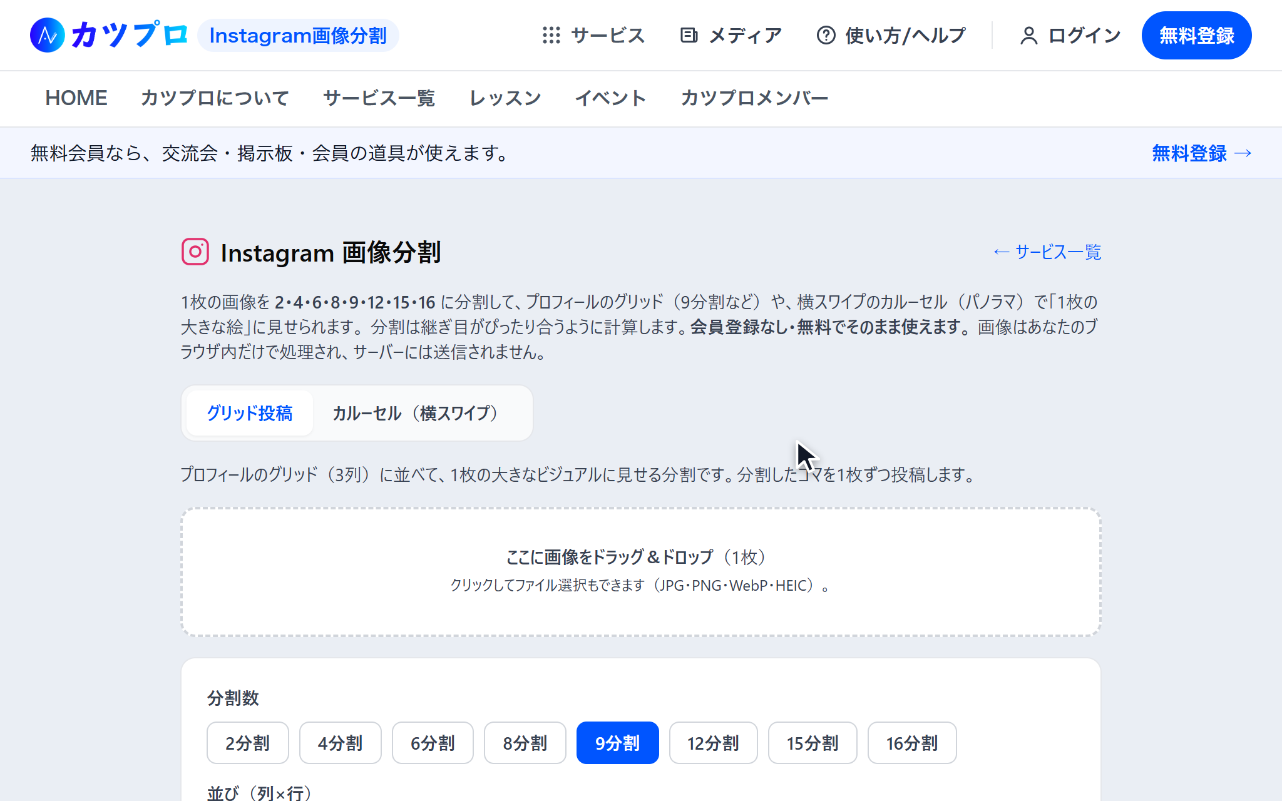Open カツプロメンバー menu item

(754, 98)
